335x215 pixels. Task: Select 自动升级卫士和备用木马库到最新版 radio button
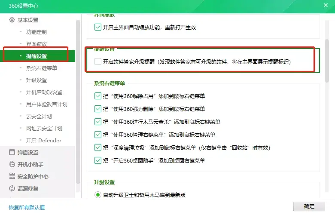pyautogui.click(x=98, y=195)
